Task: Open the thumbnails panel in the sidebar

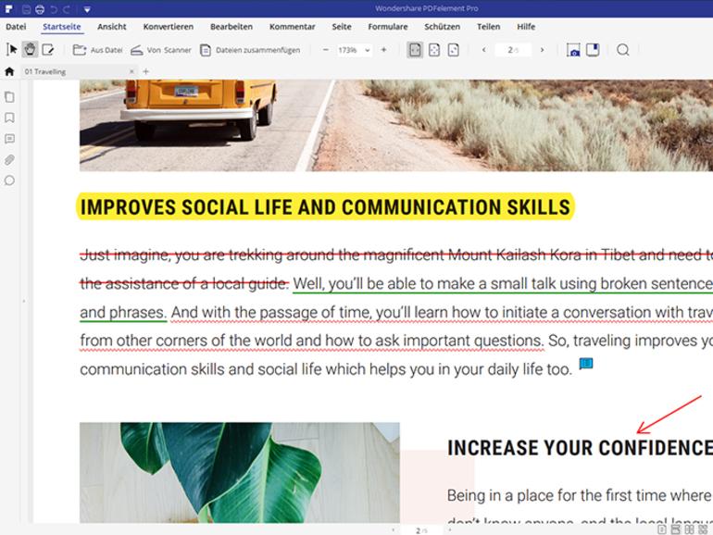Action: point(9,97)
